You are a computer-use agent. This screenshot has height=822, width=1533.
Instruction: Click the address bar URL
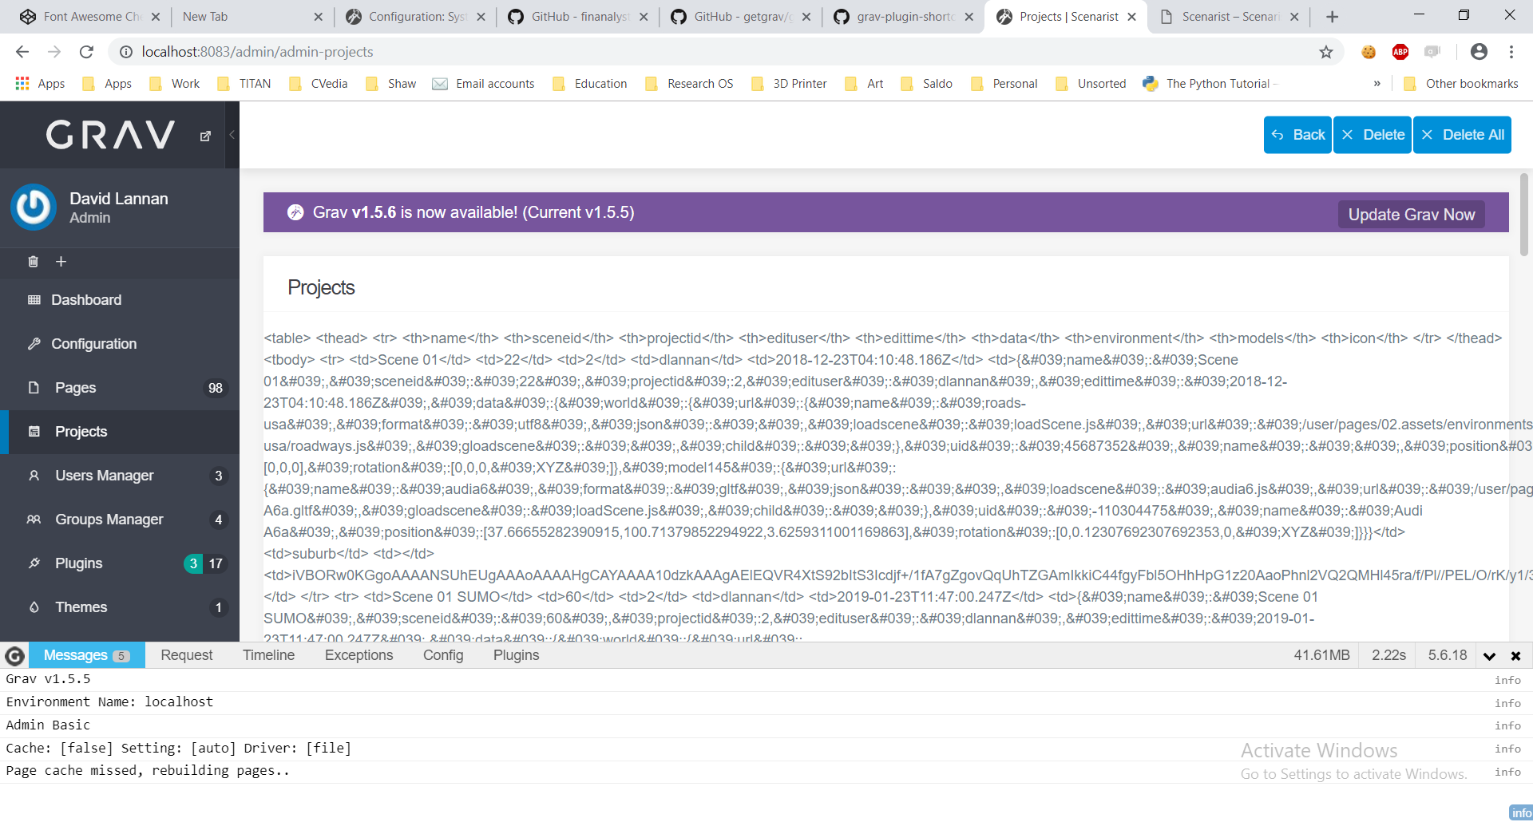tap(257, 52)
